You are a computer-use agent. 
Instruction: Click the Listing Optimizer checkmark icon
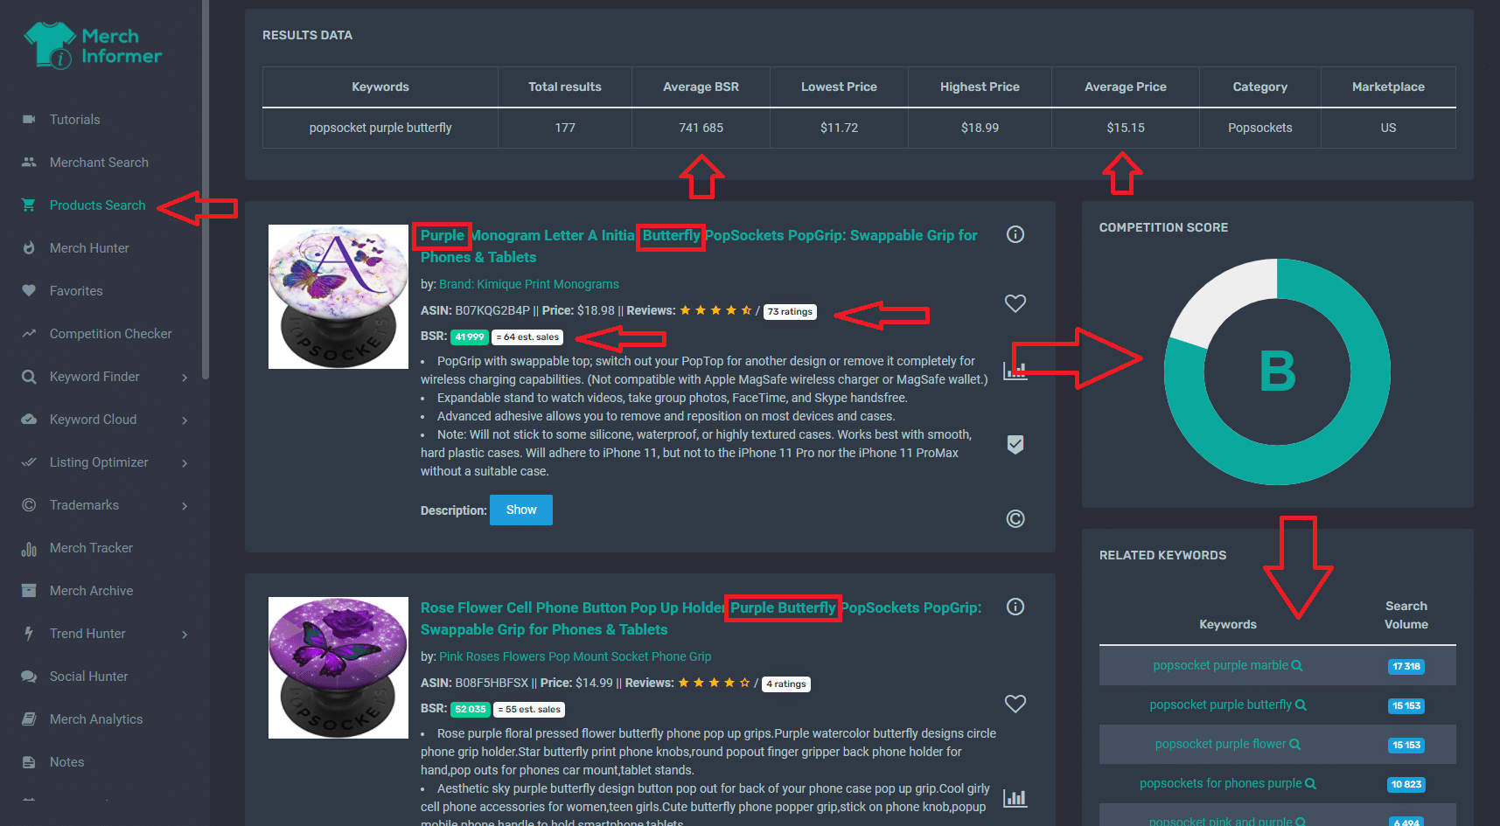pyautogui.click(x=29, y=462)
